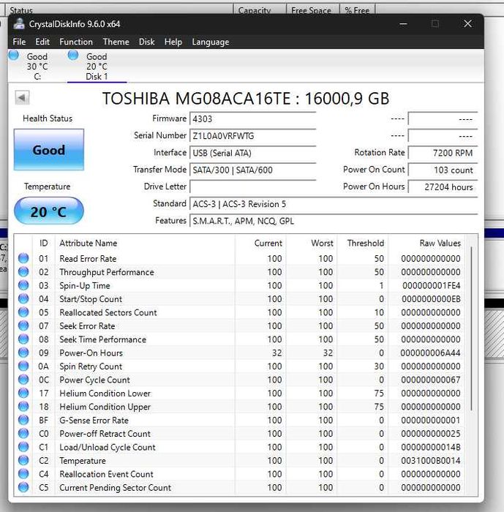Viewport: 504px width, 512px height.
Task: Click the Good health status button
Action: (x=49, y=150)
